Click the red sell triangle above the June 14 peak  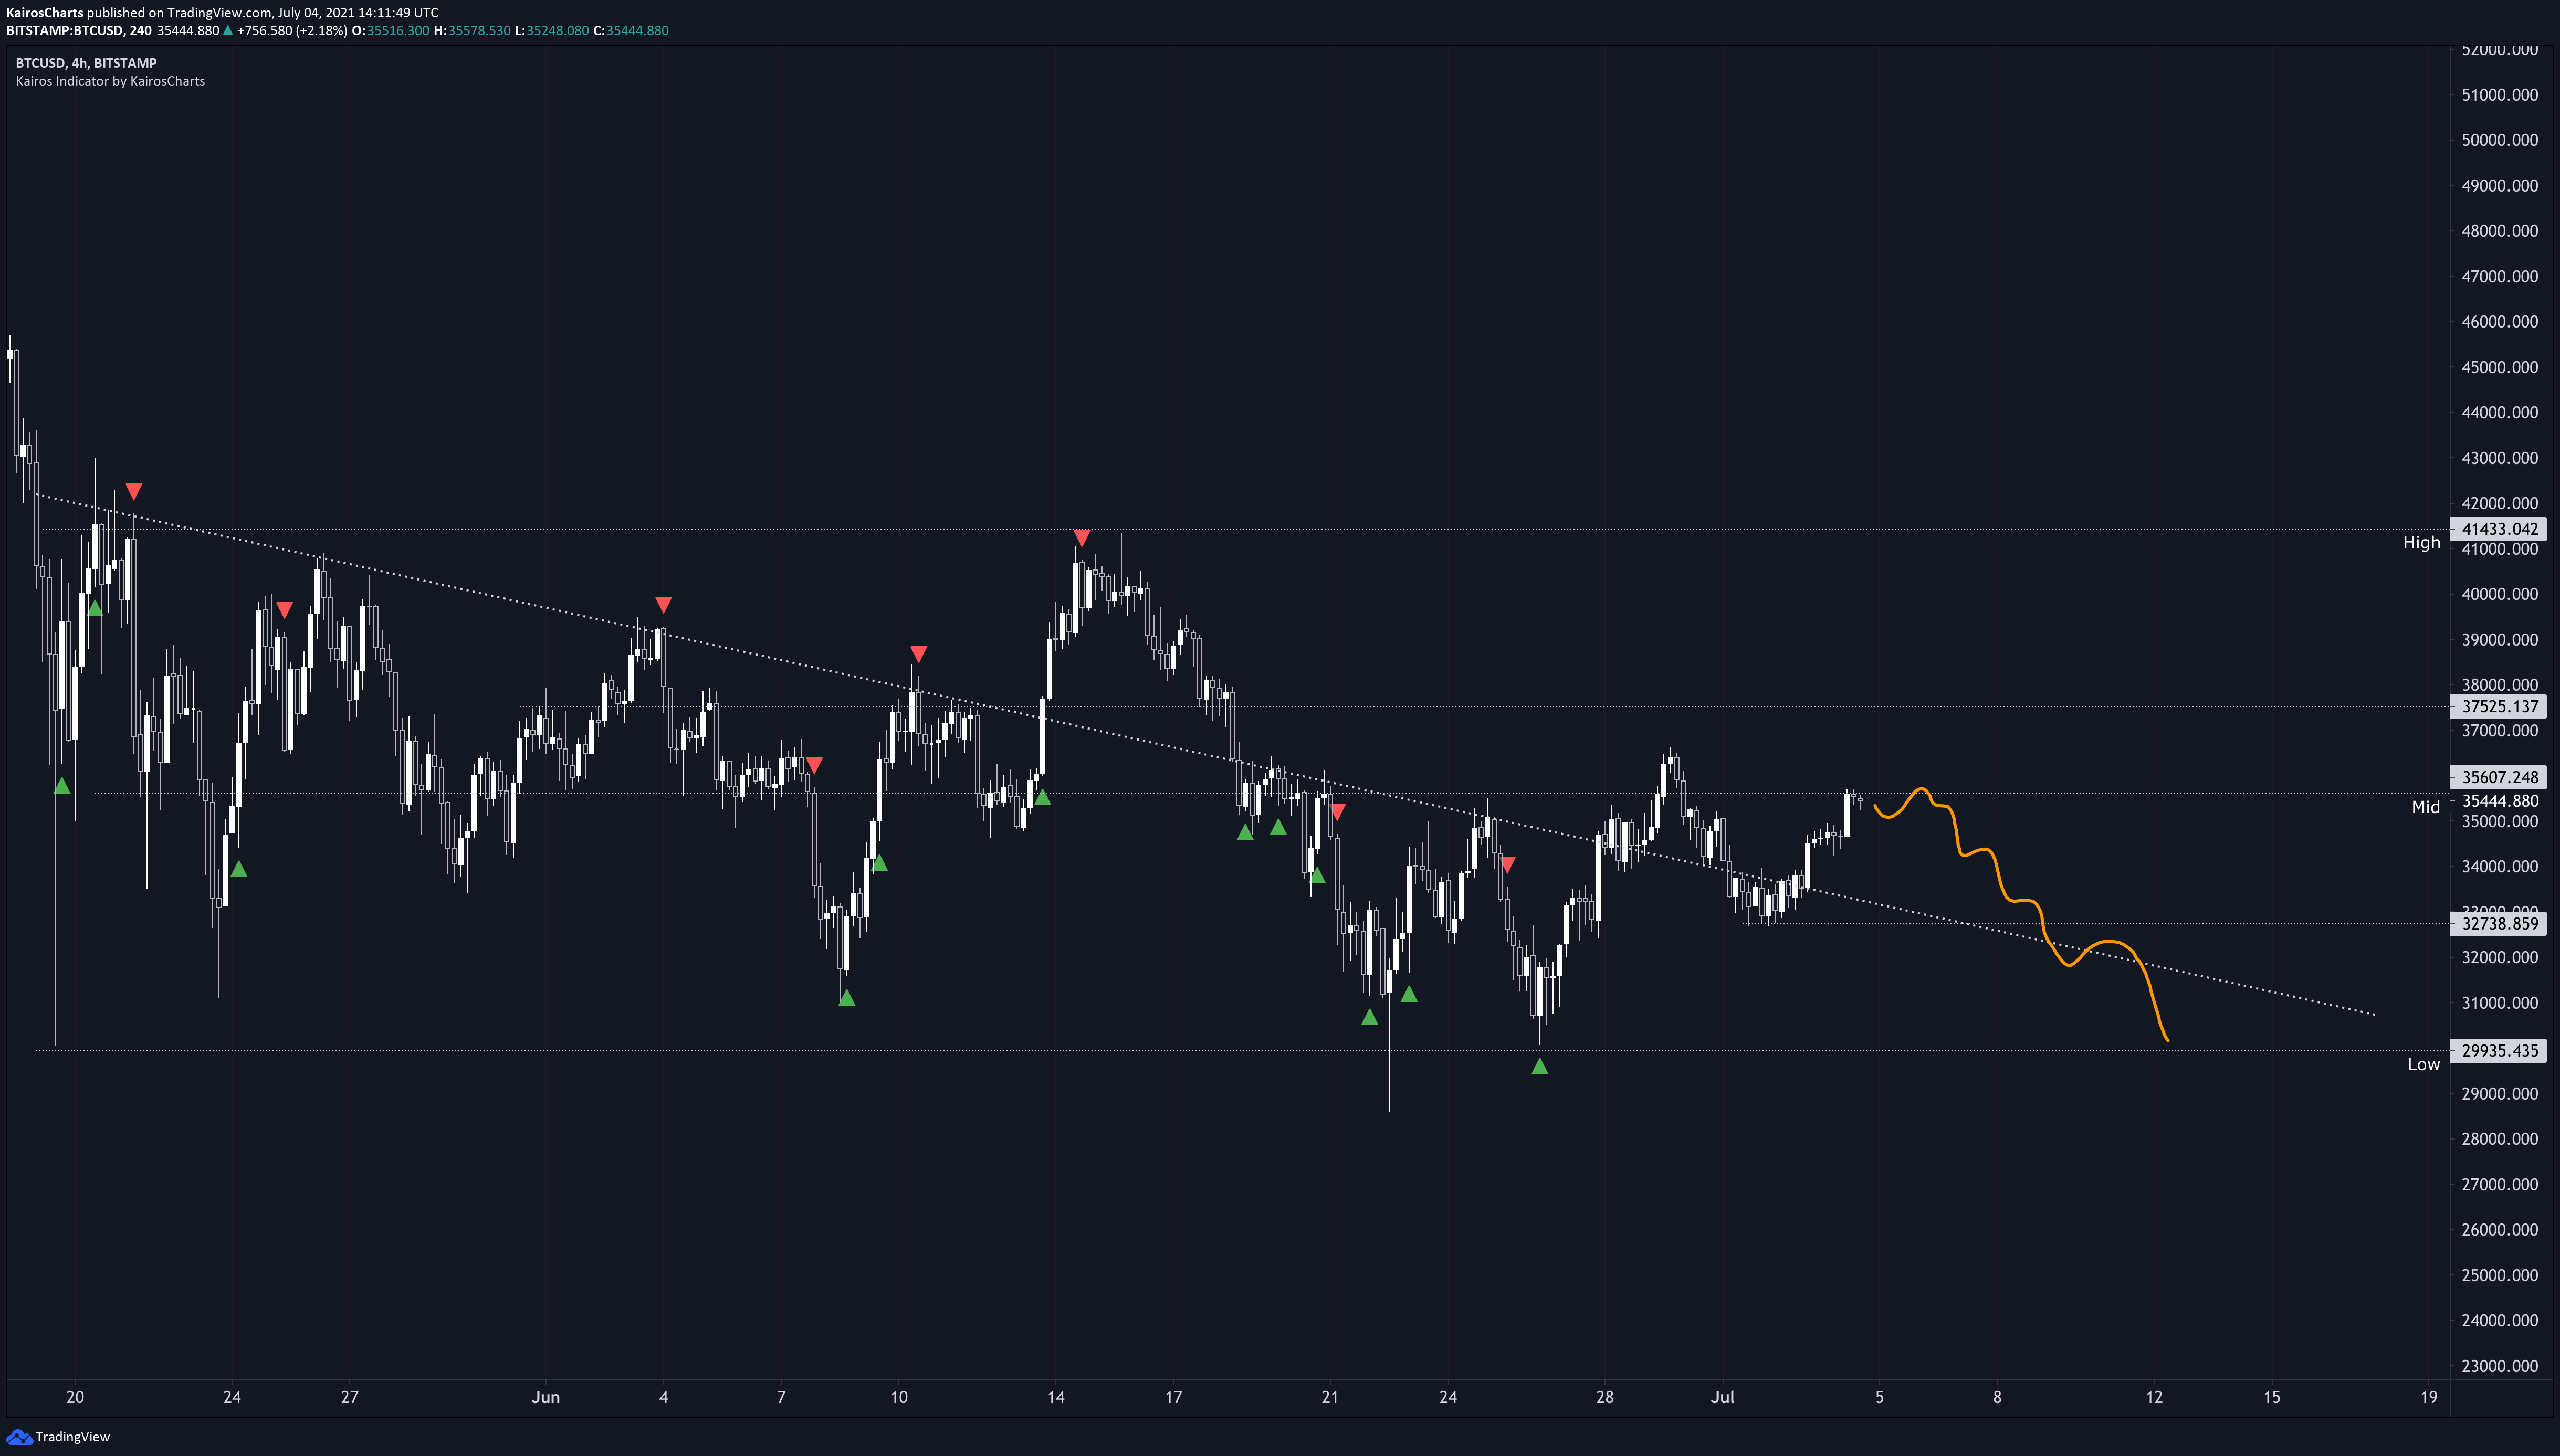(x=1081, y=538)
